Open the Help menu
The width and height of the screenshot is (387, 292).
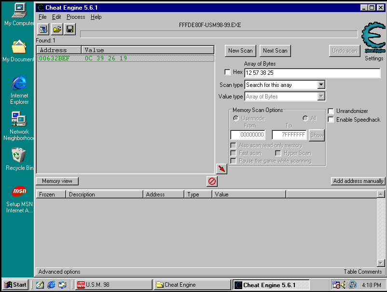[x=96, y=17]
